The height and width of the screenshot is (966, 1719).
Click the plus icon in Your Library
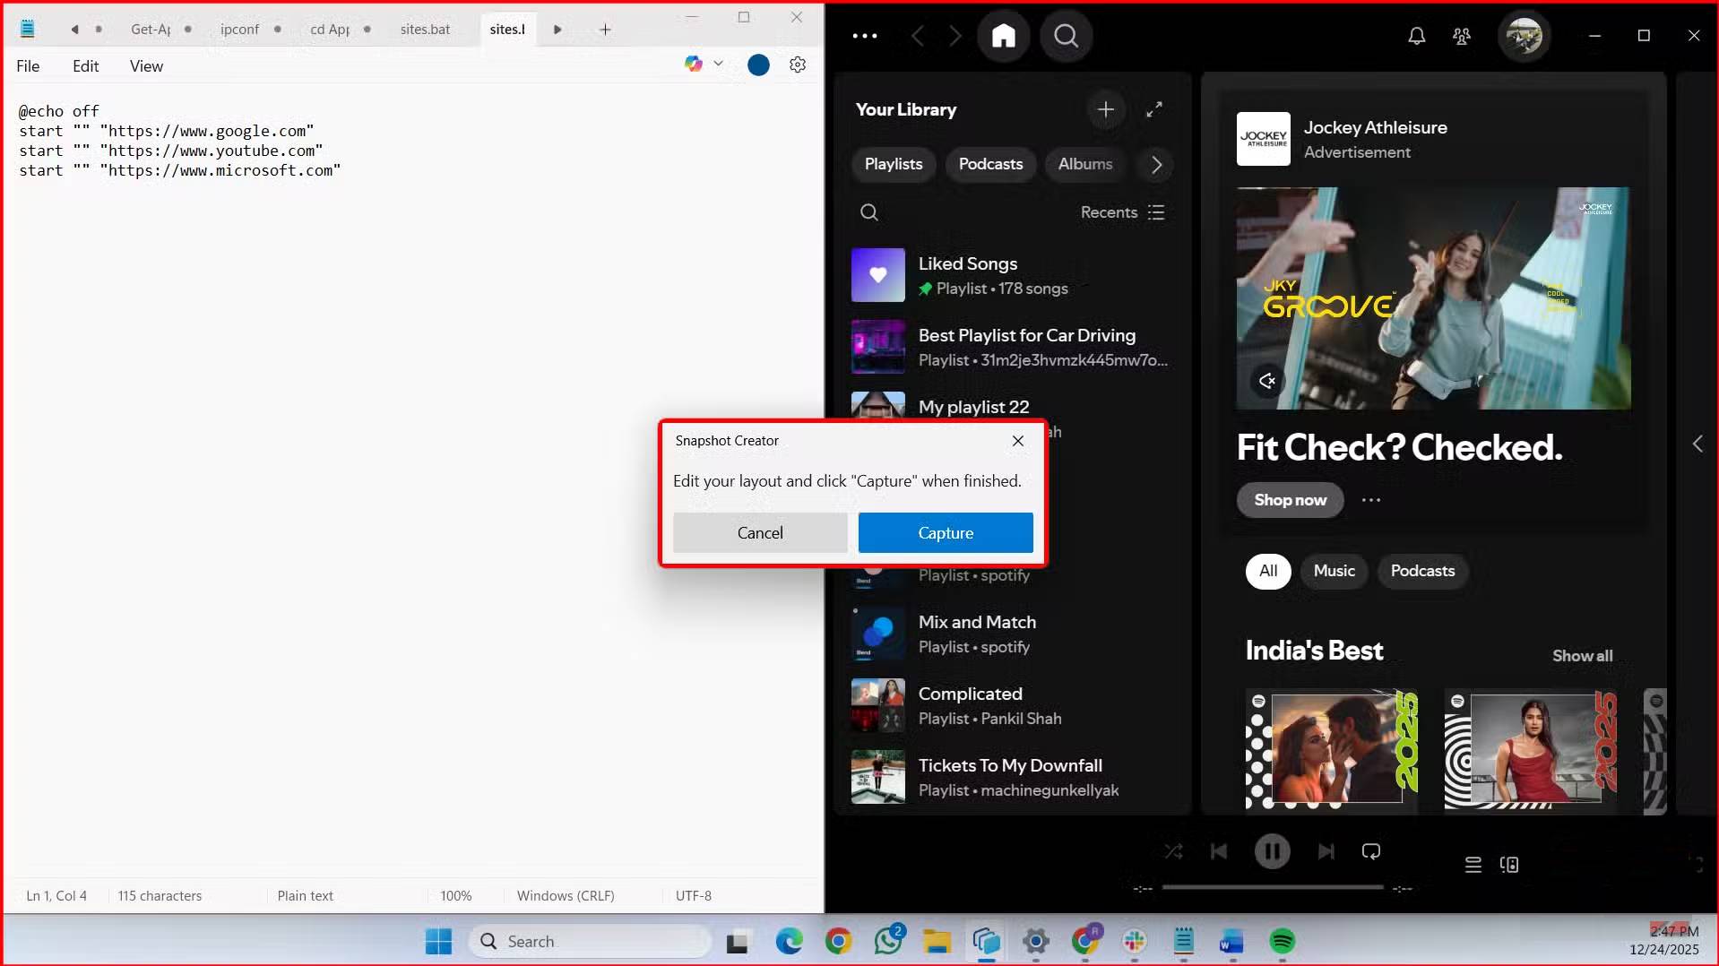tap(1105, 109)
